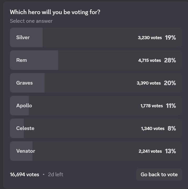Click Venator's 2,241 votes count
The width and height of the screenshot is (188, 189).
point(150,151)
